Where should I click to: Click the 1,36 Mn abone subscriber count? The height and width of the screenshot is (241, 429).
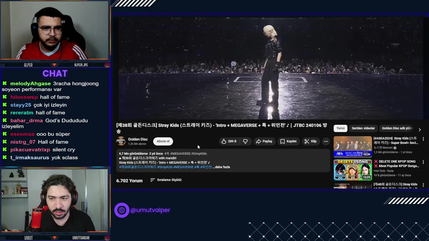pyautogui.click(x=137, y=144)
